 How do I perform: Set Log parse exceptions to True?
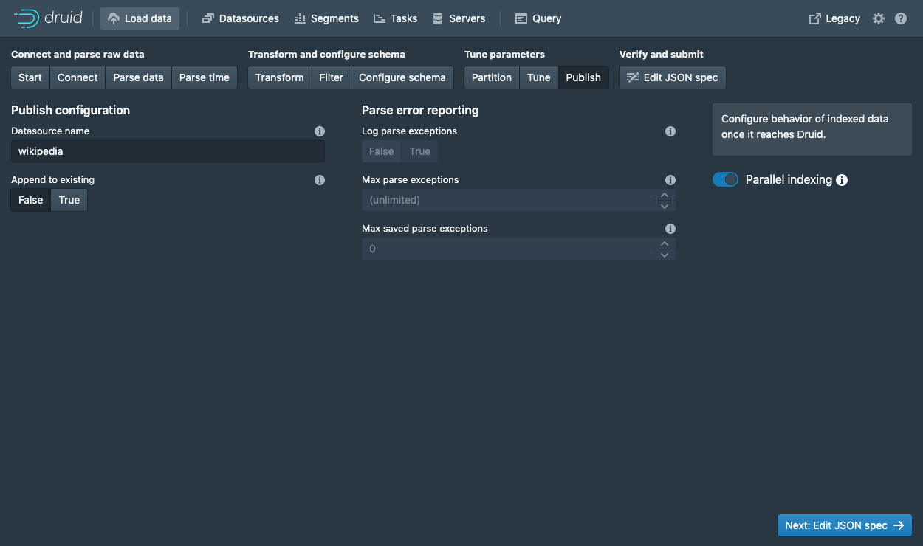(420, 151)
